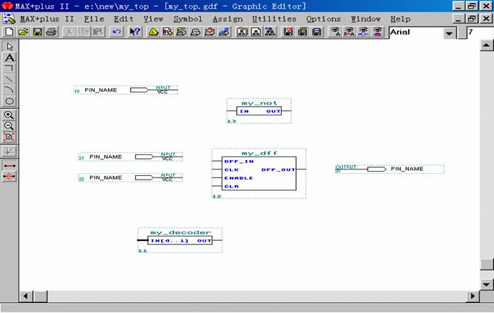Save the design with the floppy icon
The image size is (494, 313).
point(38,32)
